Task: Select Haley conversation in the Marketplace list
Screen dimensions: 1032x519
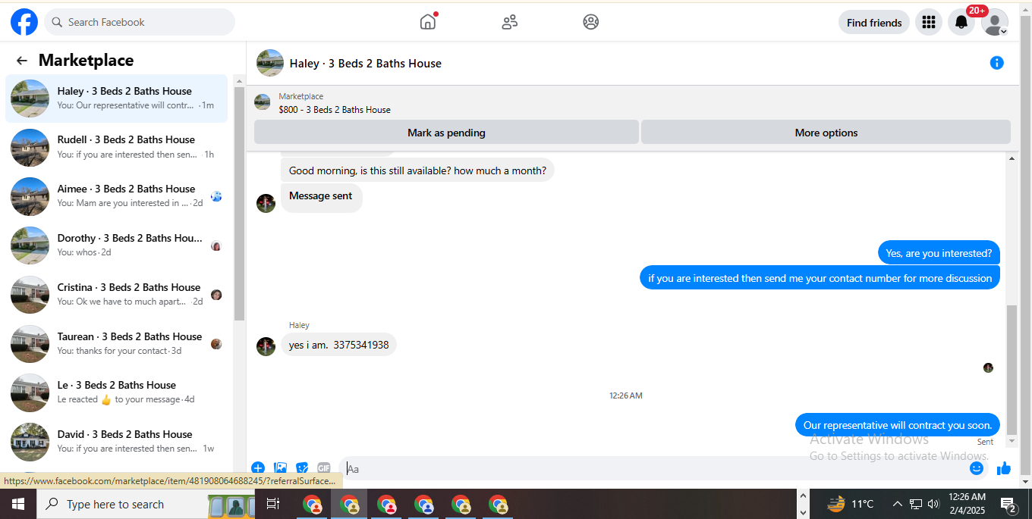Action: coord(117,98)
